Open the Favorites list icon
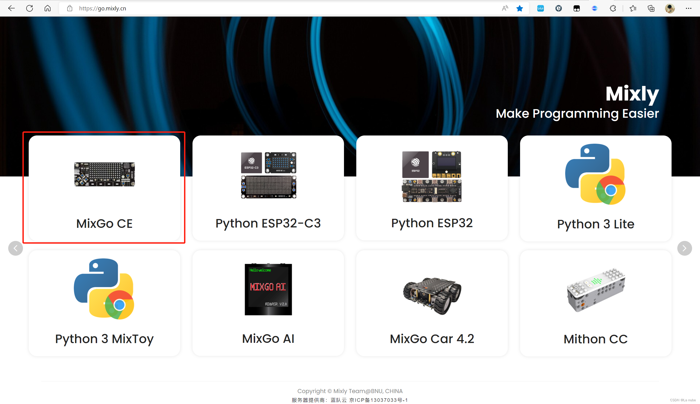Viewport: 700px width, 404px height. pyautogui.click(x=633, y=8)
